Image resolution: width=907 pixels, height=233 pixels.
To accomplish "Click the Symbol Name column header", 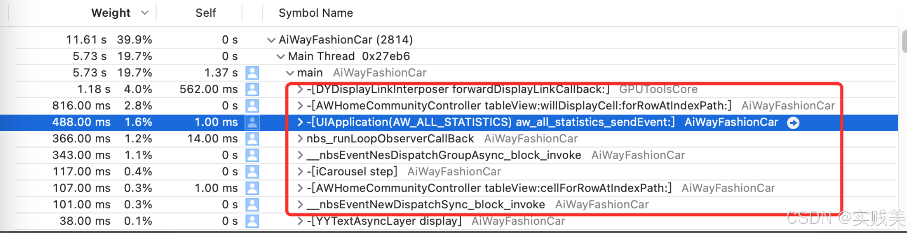I will 315,12.
